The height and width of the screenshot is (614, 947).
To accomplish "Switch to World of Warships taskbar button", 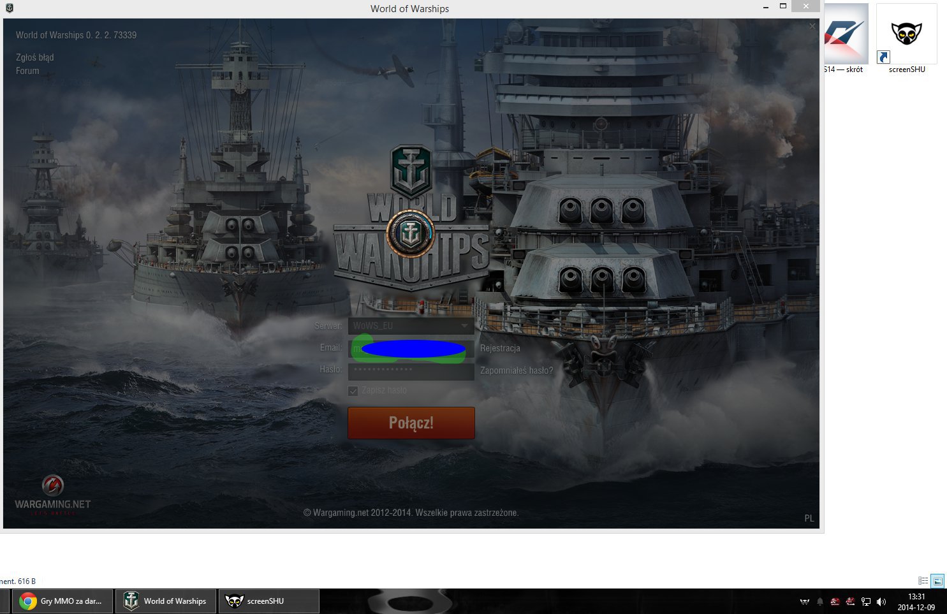I will pyautogui.click(x=166, y=601).
